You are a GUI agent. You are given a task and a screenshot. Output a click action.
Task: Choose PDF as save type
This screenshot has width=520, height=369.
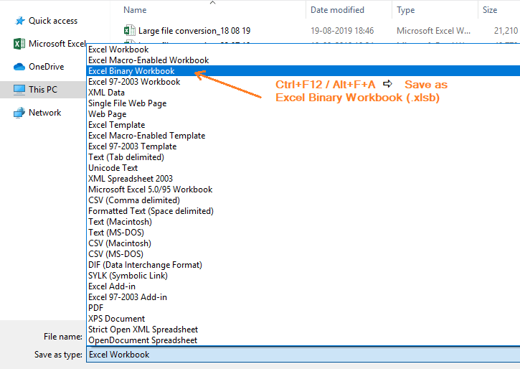click(303, 308)
